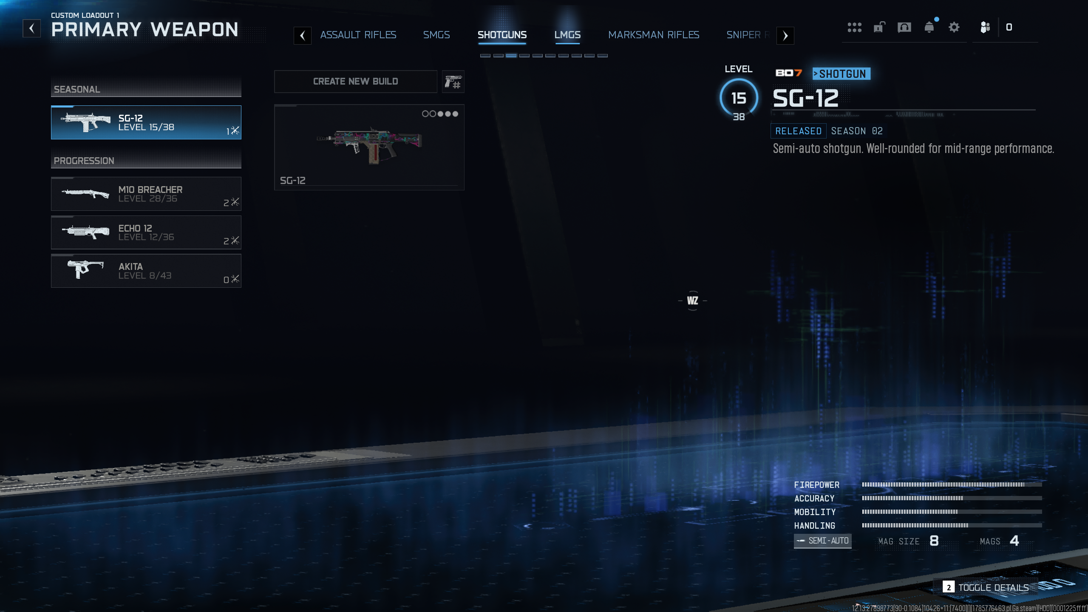Click the Released status label
This screenshot has width=1088, height=612.
tap(799, 131)
